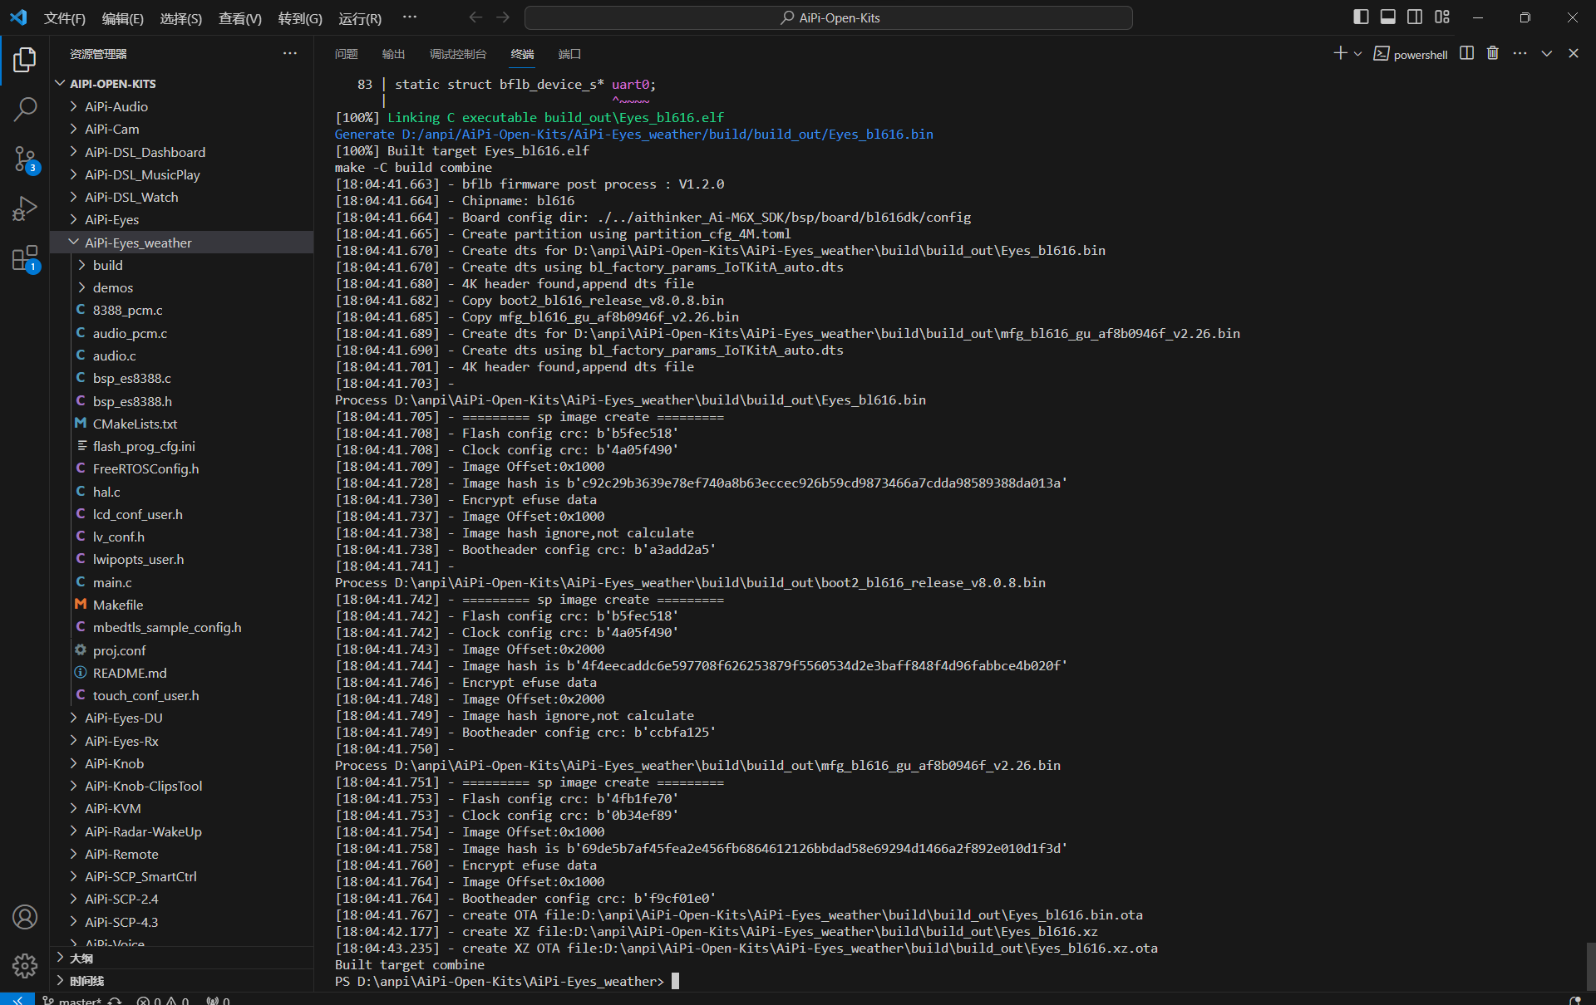Viewport: 1596px width, 1005px height.
Task: Toggle the bottom panel layout icon
Action: click(x=1388, y=17)
